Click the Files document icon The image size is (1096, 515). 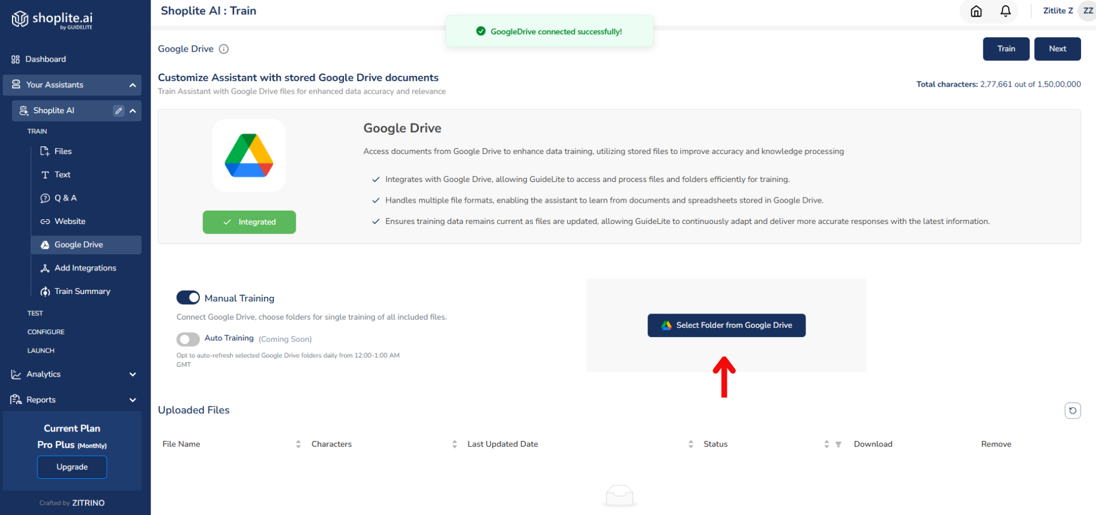(x=45, y=151)
